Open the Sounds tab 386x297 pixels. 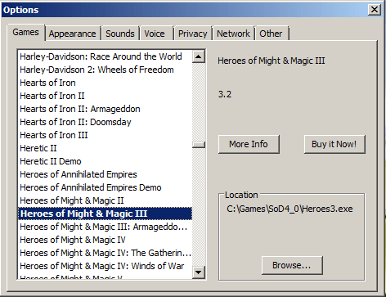click(x=120, y=34)
